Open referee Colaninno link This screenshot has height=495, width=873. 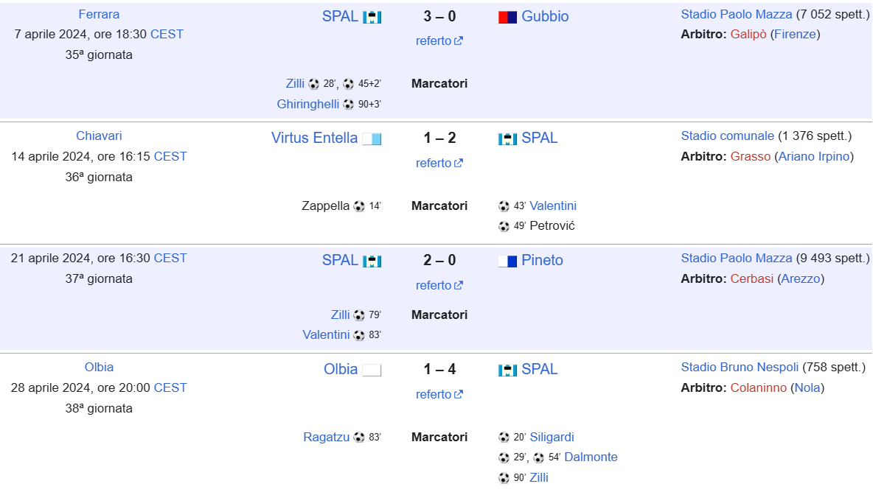[758, 387]
